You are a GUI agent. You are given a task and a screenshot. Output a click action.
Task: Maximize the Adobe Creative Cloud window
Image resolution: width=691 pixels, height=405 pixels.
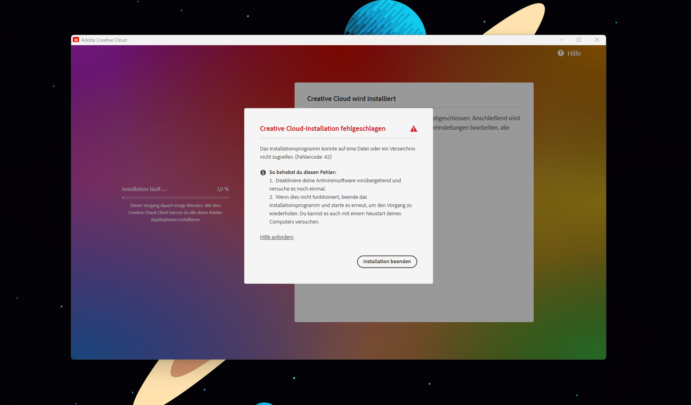click(579, 40)
